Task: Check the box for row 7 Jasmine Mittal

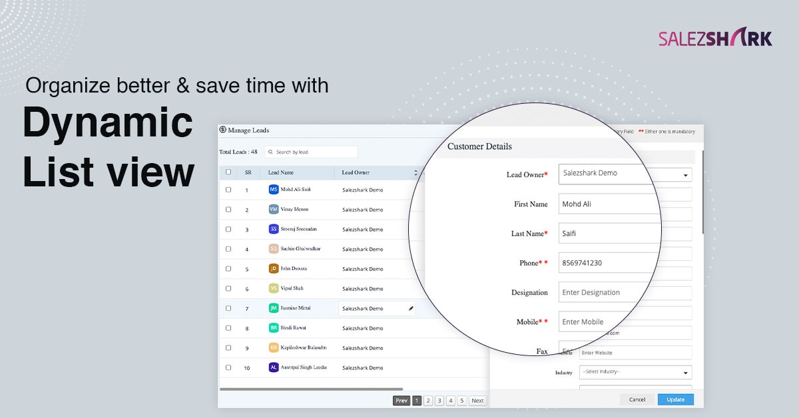Action: click(228, 308)
